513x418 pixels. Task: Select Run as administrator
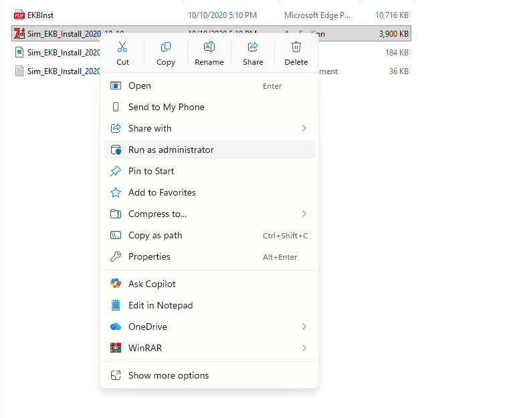tap(171, 150)
